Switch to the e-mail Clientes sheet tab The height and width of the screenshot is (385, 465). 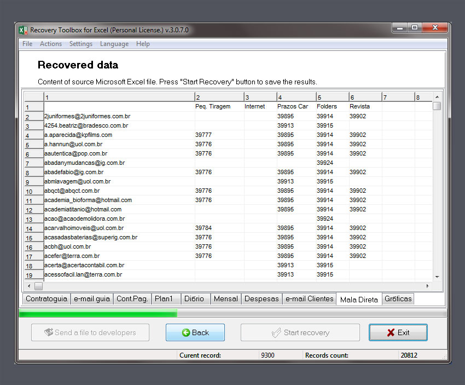[x=309, y=298]
